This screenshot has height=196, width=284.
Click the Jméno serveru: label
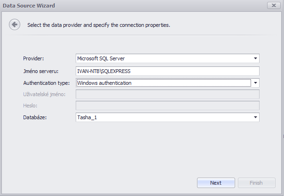[41, 71]
